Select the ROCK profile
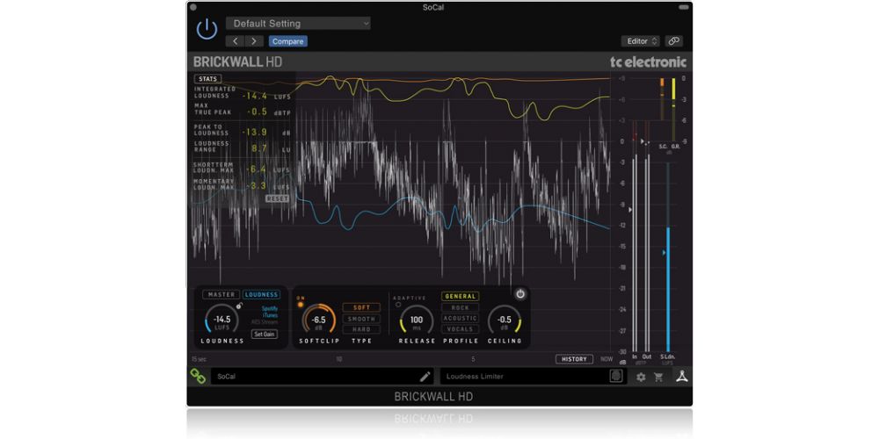This screenshot has height=439, width=879. pos(460,307)
